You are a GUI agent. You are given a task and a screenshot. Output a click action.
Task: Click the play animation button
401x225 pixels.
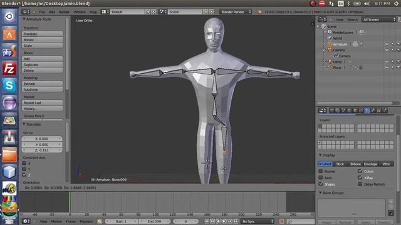pyautogui.click(x=224, y=221)
